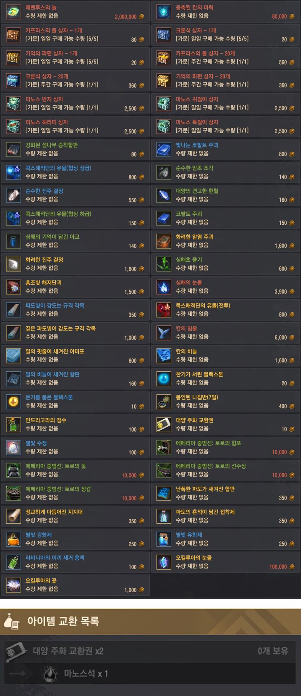Screen dimensions: 301x696
Task: Click the 오킬루아의 눈물 crystal icon
Action: click(x=164, y=562)
